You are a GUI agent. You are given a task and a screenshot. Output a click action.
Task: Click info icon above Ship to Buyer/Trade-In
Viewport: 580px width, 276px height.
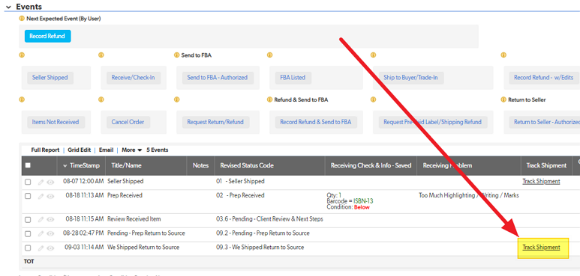pos(373,55)
